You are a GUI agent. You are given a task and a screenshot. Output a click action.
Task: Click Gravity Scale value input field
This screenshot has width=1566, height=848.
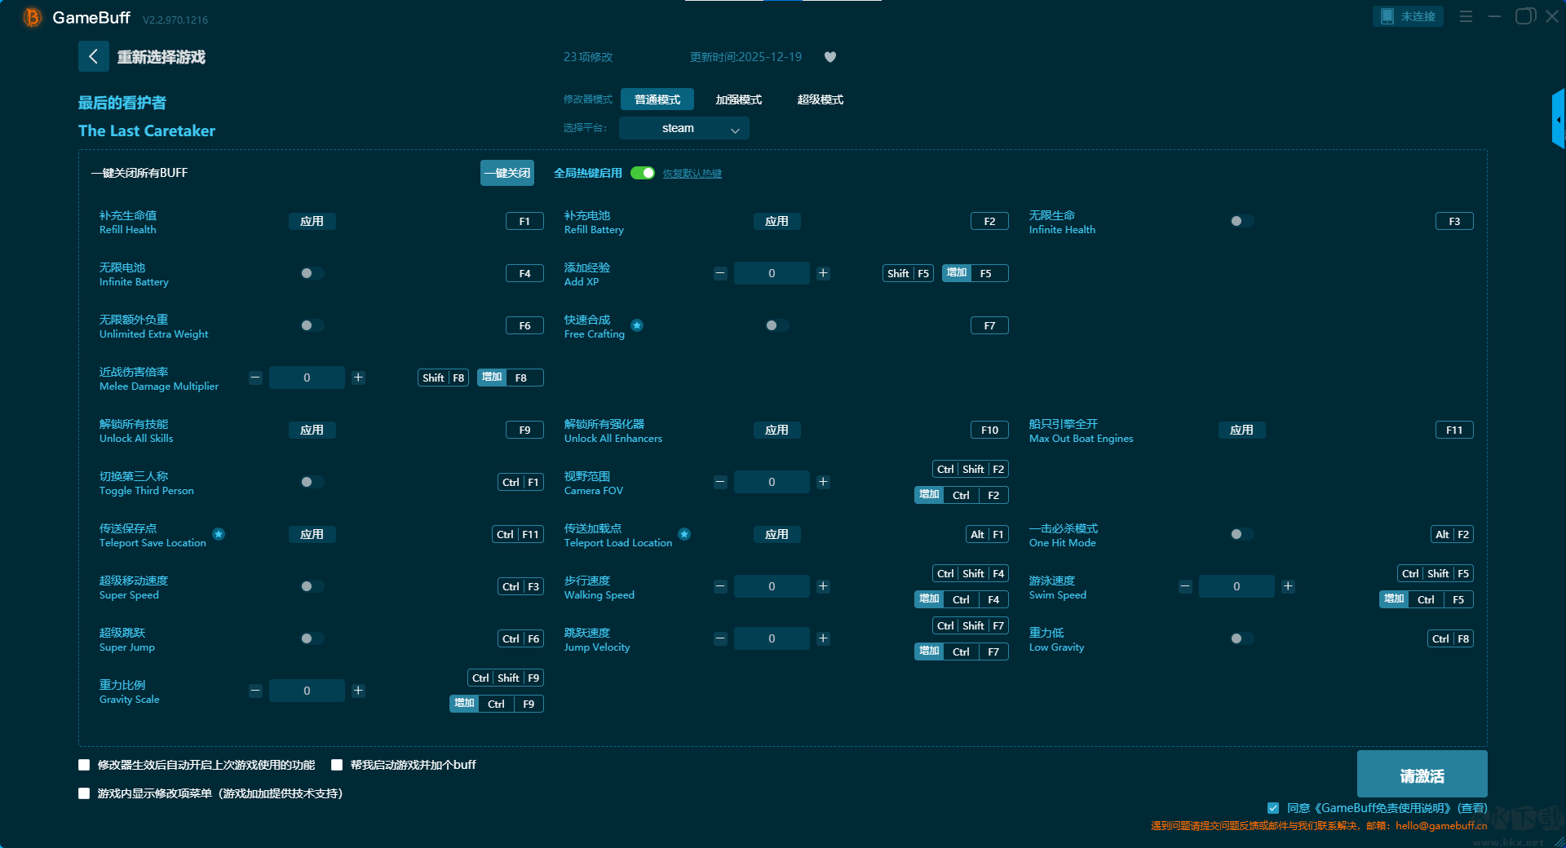pos(307,691)
